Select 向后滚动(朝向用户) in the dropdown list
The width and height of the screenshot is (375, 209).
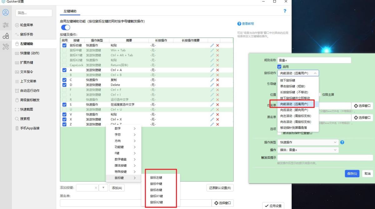[x=298, y=110]
